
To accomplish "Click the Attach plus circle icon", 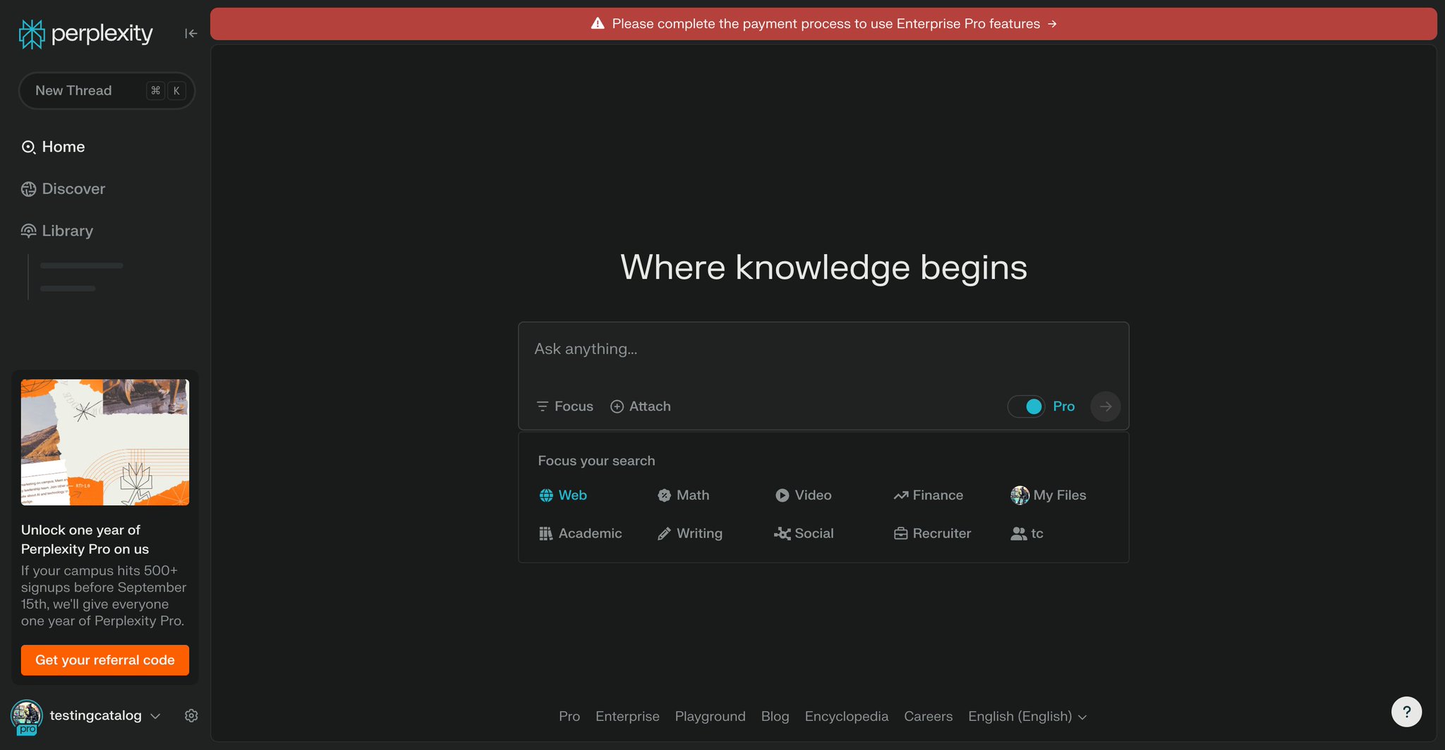I will (617, 406).
